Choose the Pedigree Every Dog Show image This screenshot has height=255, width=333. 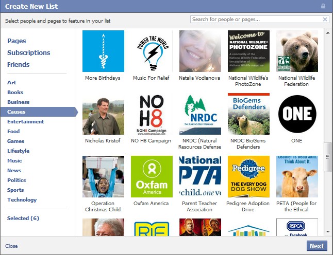(x=248, y=176)
